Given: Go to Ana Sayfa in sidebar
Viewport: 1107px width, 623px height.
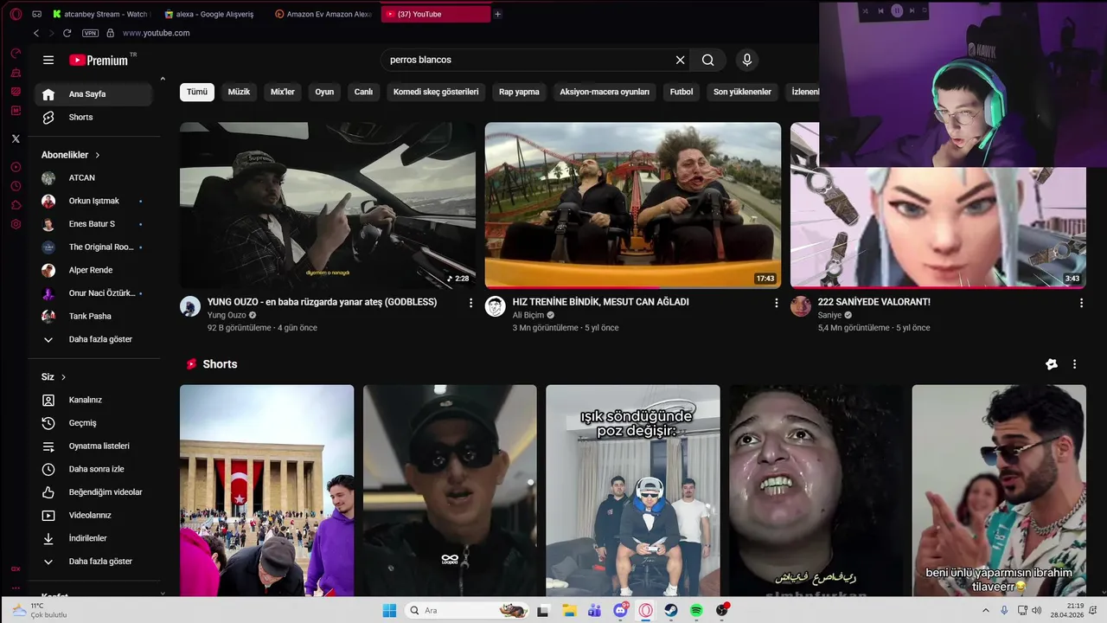Looking at the screenshot, I should coord(94,94).
